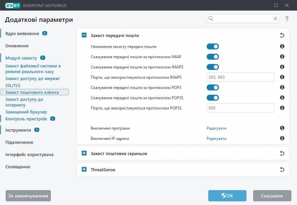Toggle IMAPS mail scanning switch
Viewport: 297px width, 205px height.
[x=213, y=67]
